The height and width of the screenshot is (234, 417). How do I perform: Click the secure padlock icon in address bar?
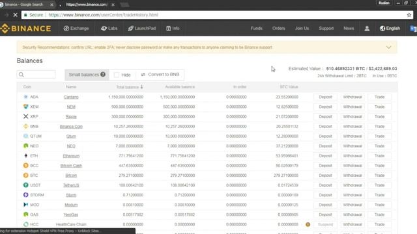click(x=25, y=15)
